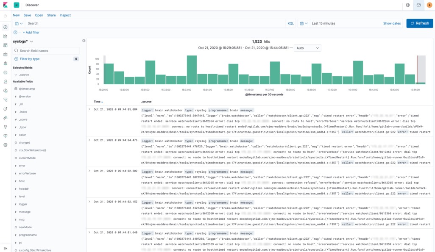Viewport: 435px width, 252px height.
Task: Open the Dashboard app from the sidebar
Action: (x=5, y=45)
